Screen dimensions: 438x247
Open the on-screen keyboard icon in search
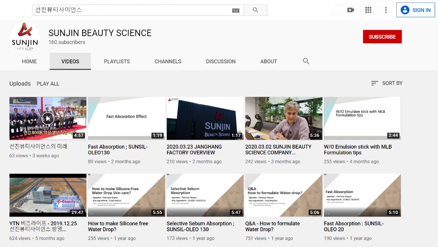(236, 10)
